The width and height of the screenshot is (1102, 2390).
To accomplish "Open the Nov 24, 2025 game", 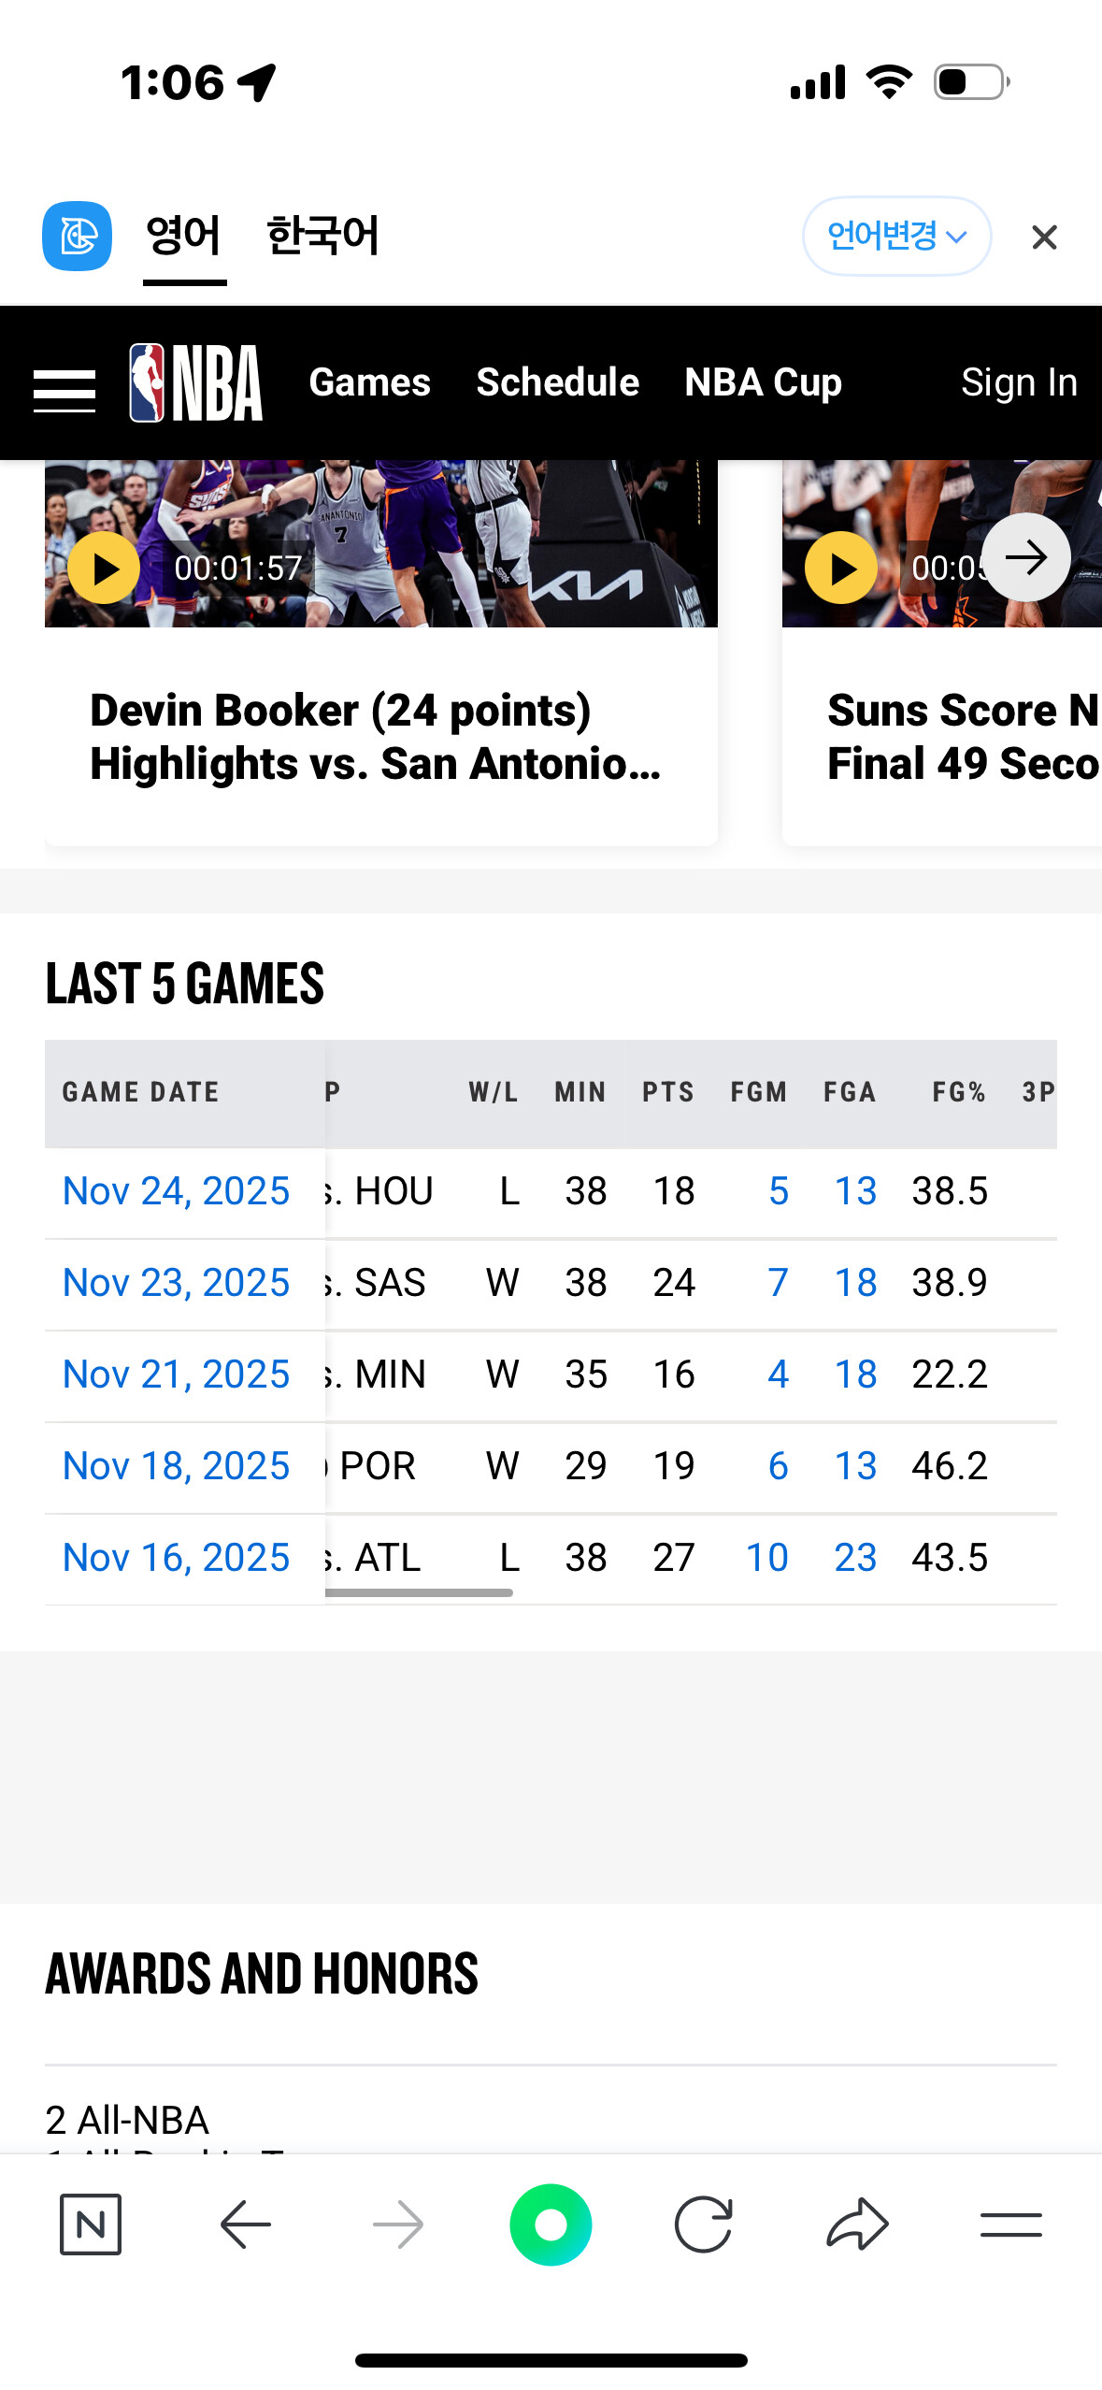I will (176, 1191).
